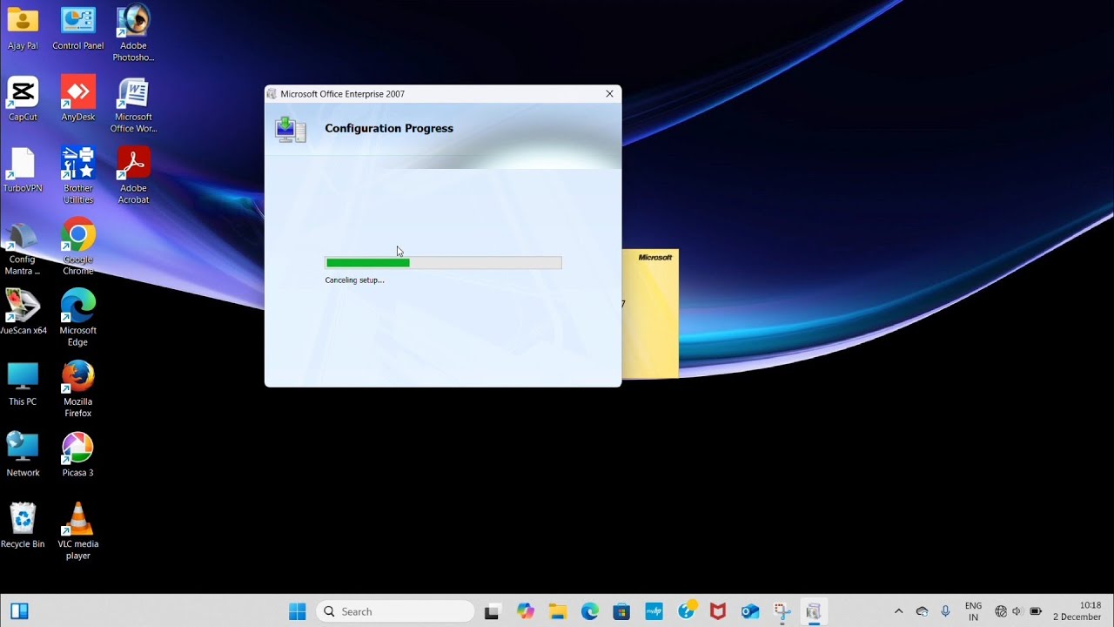Open the battery tray icon

click(1036, 611)
